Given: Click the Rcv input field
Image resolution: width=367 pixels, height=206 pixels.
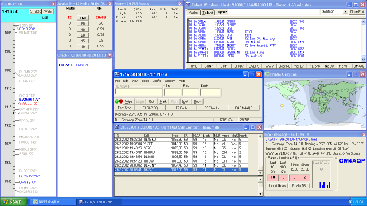Looking at the screenshot, I should [x=191, y=92].
